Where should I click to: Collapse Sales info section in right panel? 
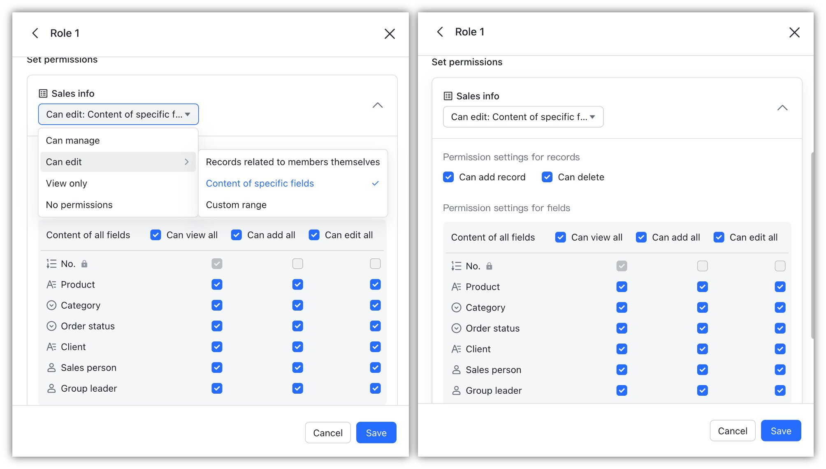tap(782, 108)
